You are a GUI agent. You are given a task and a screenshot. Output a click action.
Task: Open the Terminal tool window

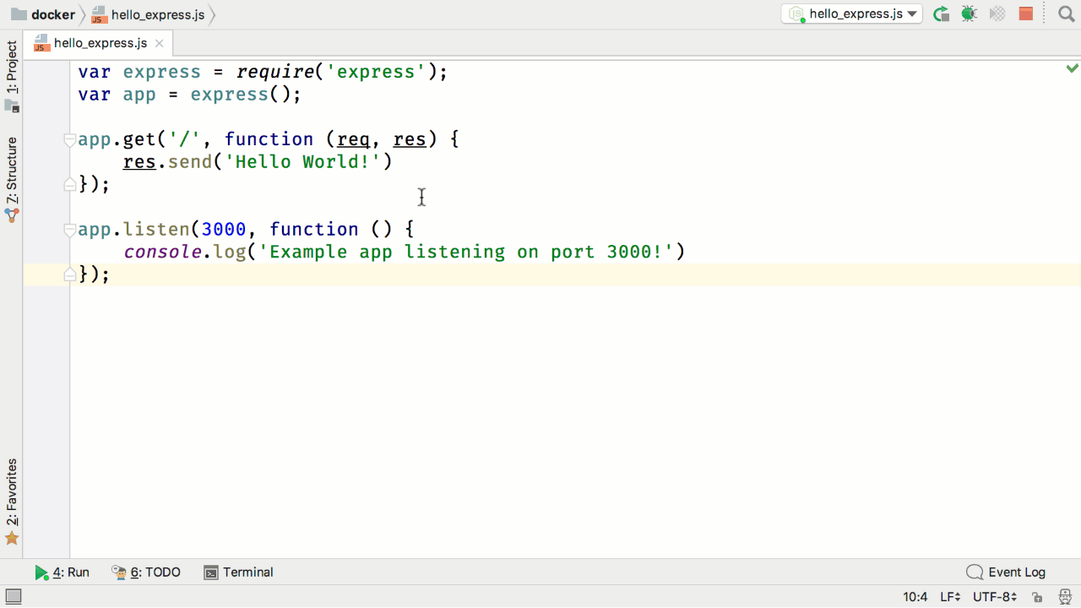(x=238, y=573)
